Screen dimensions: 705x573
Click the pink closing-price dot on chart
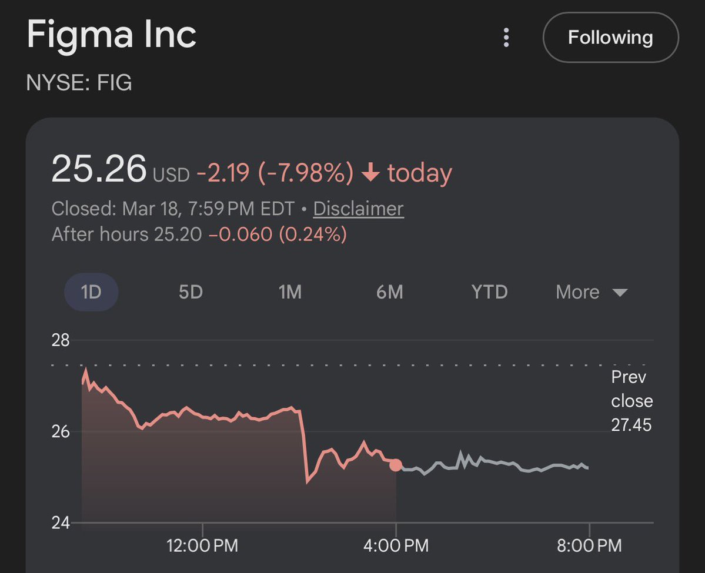coord(396,465)
